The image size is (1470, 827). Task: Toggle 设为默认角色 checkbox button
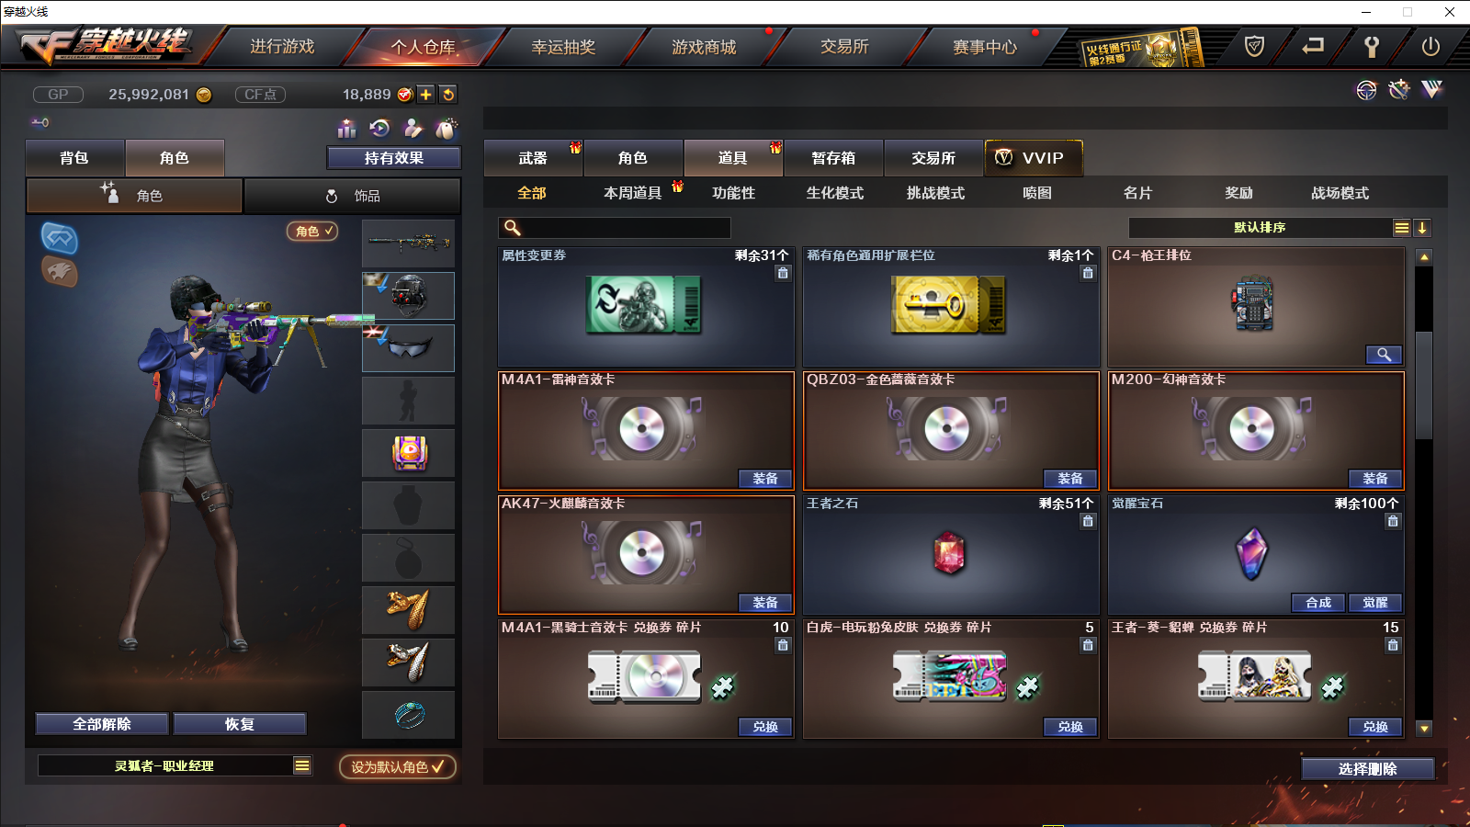(x=397, y=766)
